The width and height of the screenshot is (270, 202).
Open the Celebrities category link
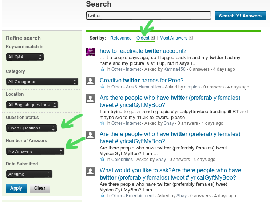click(122, 160)
